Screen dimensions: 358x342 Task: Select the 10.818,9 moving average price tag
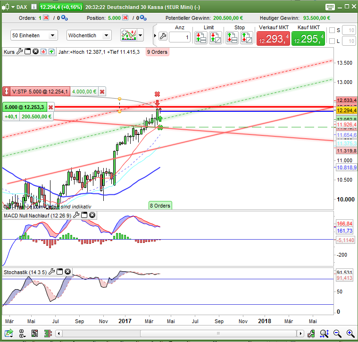coord(346,167)
